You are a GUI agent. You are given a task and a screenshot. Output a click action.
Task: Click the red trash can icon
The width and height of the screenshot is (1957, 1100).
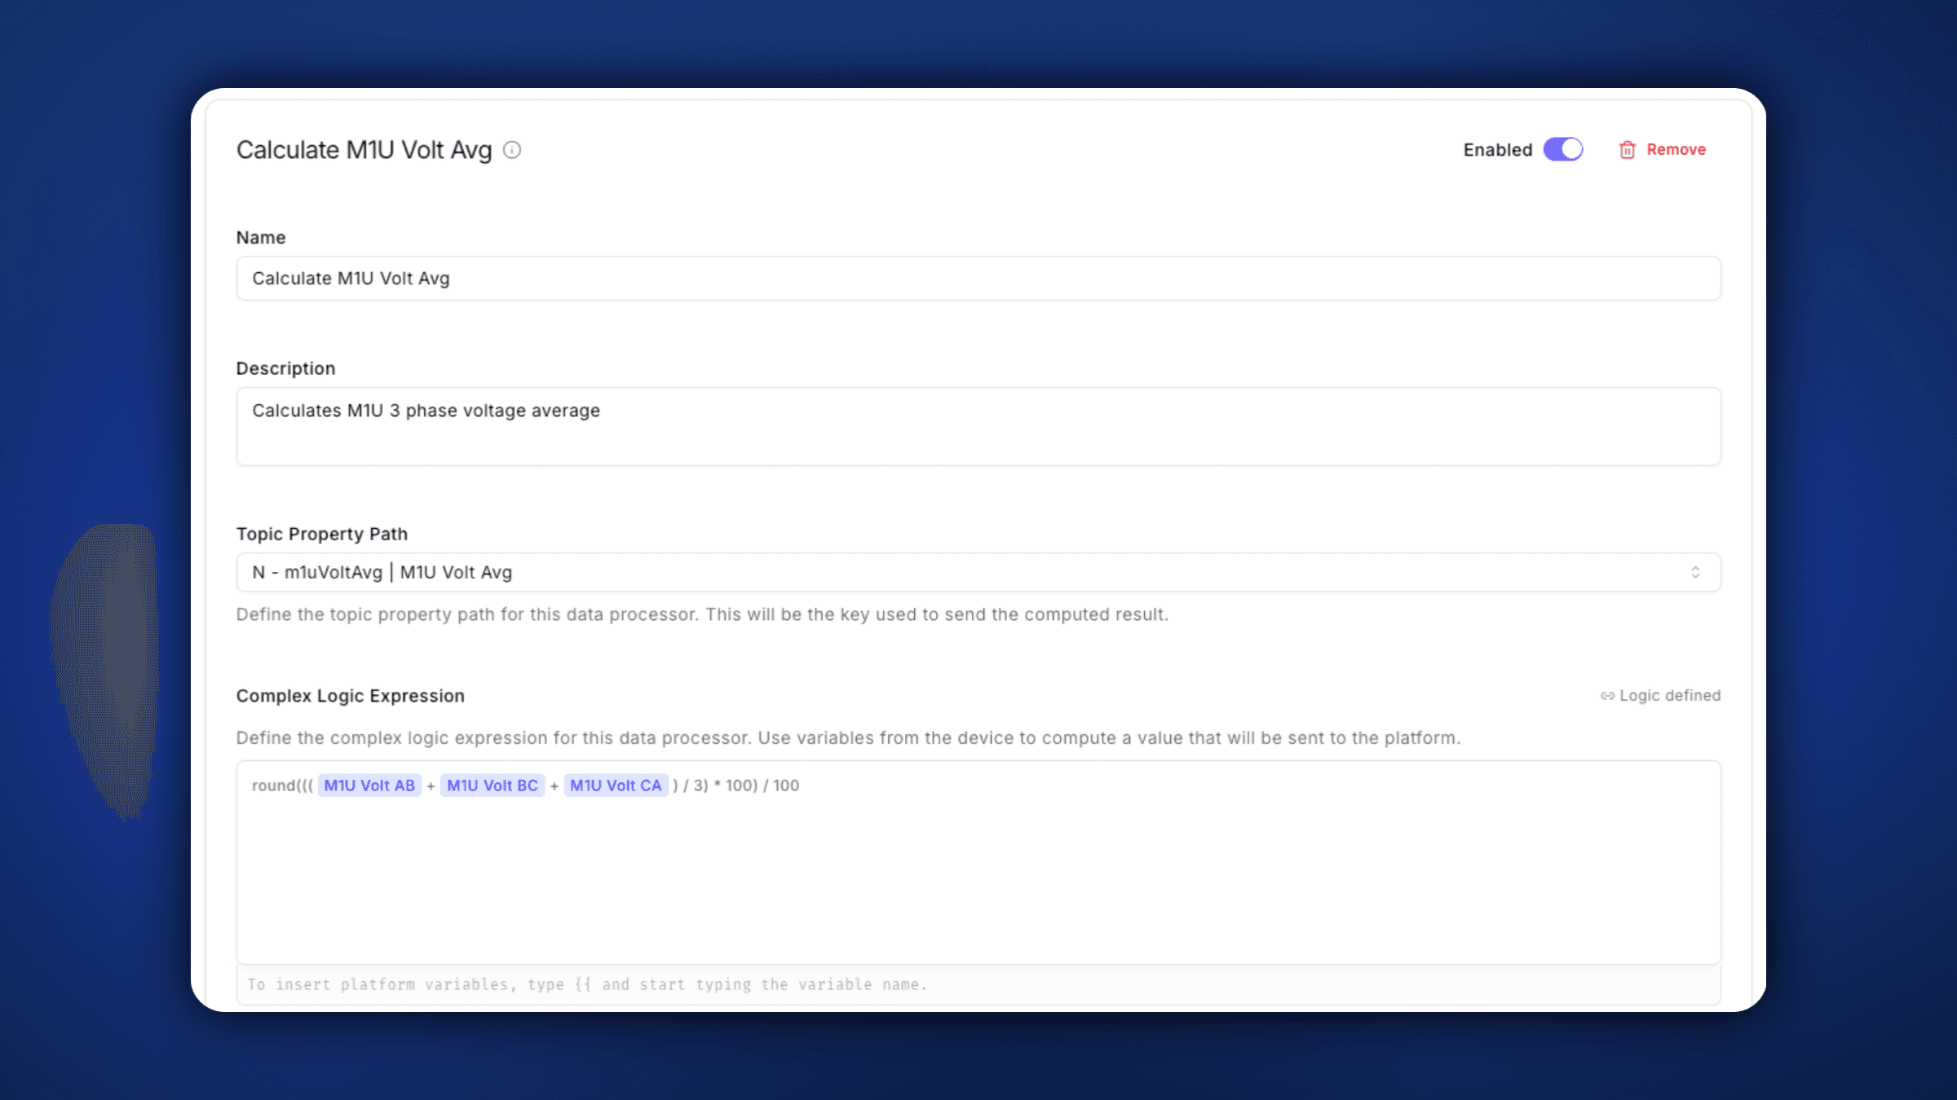[x=1627, y=150]
